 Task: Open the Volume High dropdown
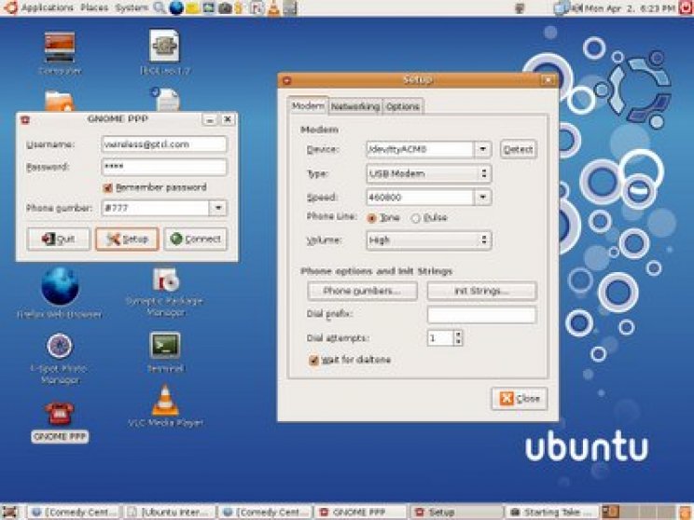[x=429, y=240]
